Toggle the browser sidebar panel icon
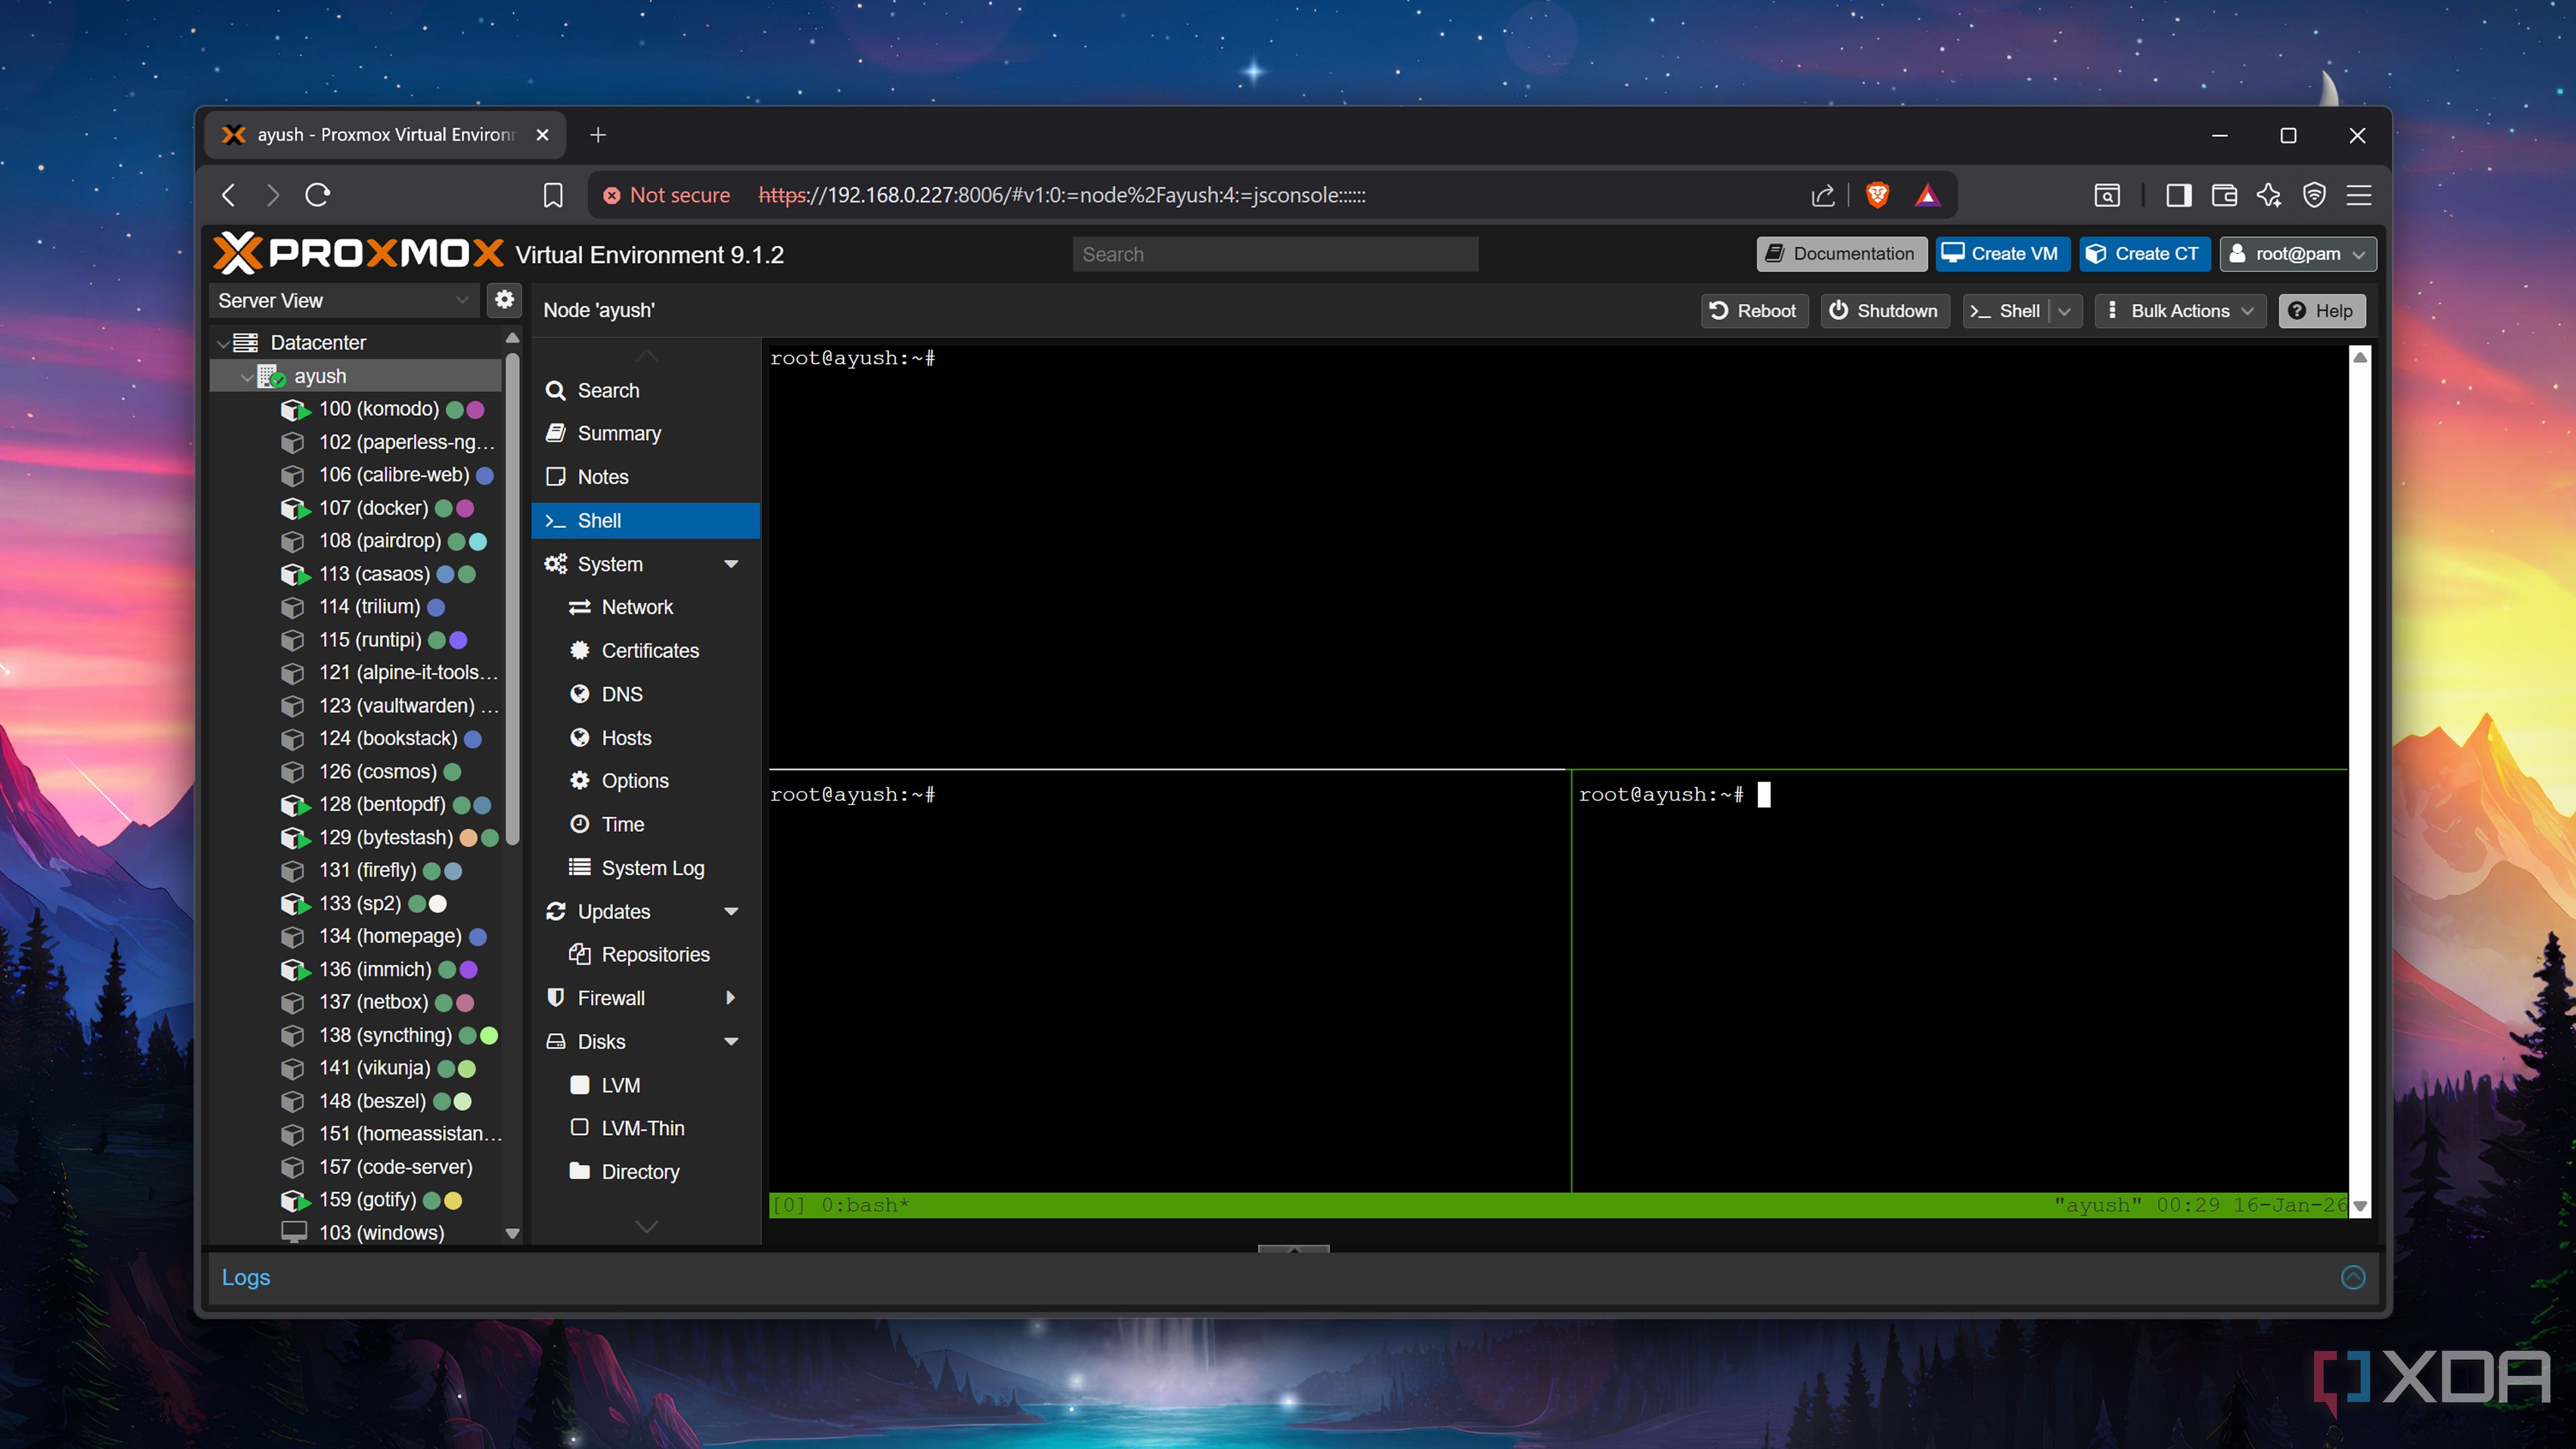This screenshot has height=1449, width=2576. tap(2178, 195)
